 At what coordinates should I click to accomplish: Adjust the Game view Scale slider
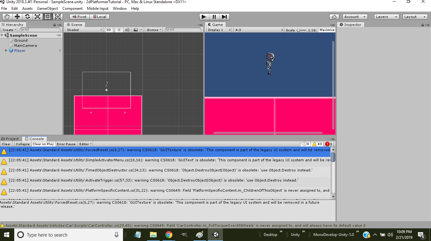[306, 29]
